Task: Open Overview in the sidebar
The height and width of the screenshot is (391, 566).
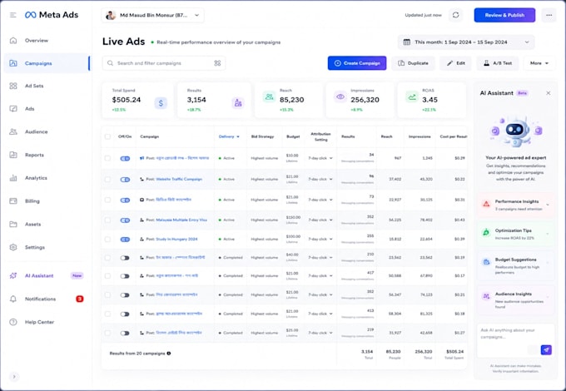Action: point(37,41)
